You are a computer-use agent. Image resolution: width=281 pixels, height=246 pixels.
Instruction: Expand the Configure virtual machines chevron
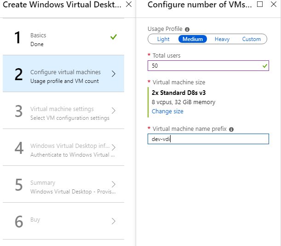pyautogui.click(x=114, y=74)
